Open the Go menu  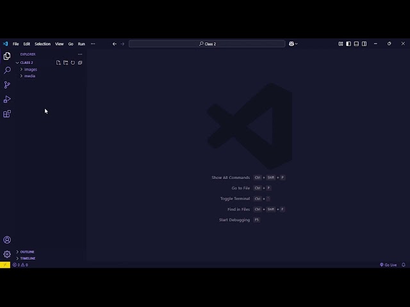pos(70,44)
